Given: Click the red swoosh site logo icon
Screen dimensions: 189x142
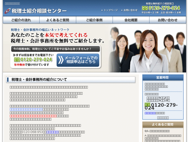Looking at the screenshot, I should click(8, 11).
